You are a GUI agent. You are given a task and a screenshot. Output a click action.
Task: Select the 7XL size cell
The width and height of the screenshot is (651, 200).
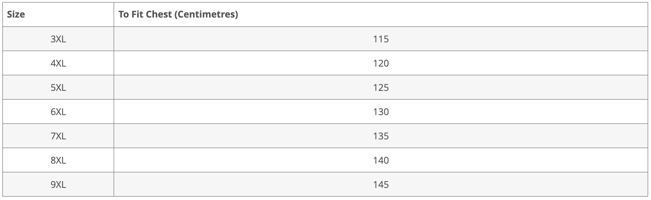tap(58, 136)
